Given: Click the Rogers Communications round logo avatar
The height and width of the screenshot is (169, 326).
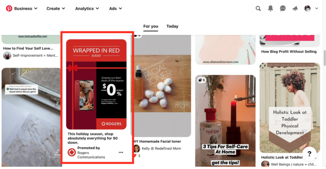Looking at the screenshot, I should tap(71, 153).
